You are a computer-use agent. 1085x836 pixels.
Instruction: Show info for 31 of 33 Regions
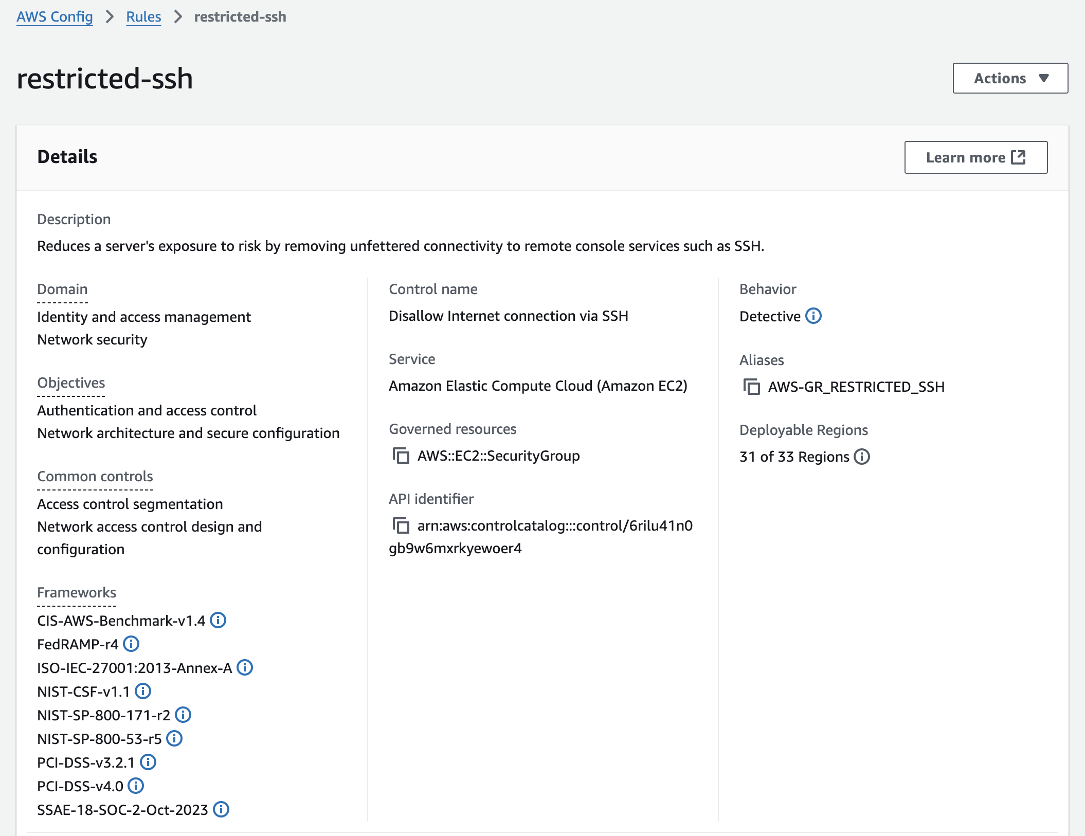(862, 457)
